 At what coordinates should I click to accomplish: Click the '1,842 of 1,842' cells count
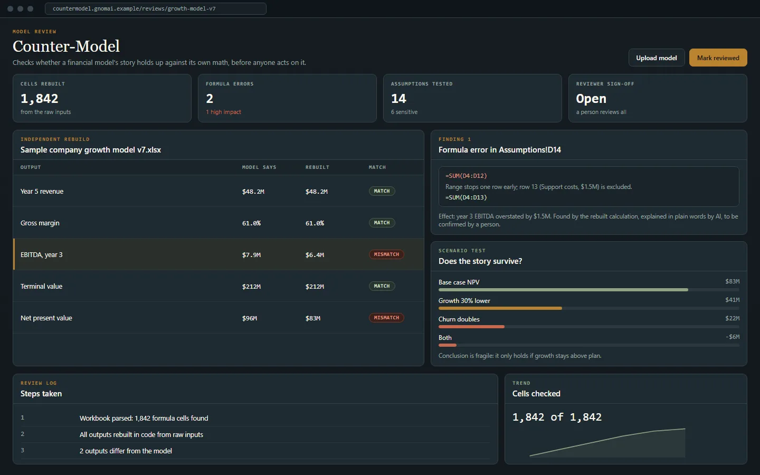pos(557,417)
